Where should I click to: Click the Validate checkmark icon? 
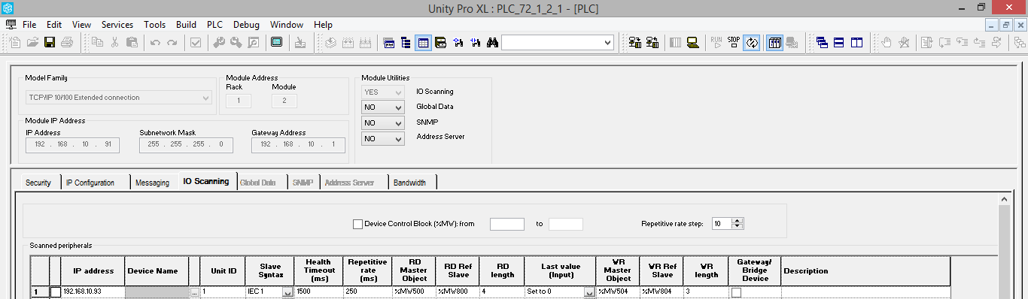click(196, 43)
